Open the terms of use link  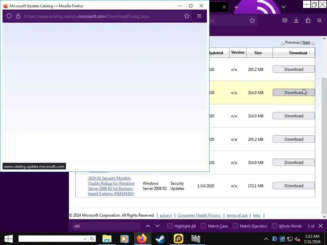(x=237, y=215)
